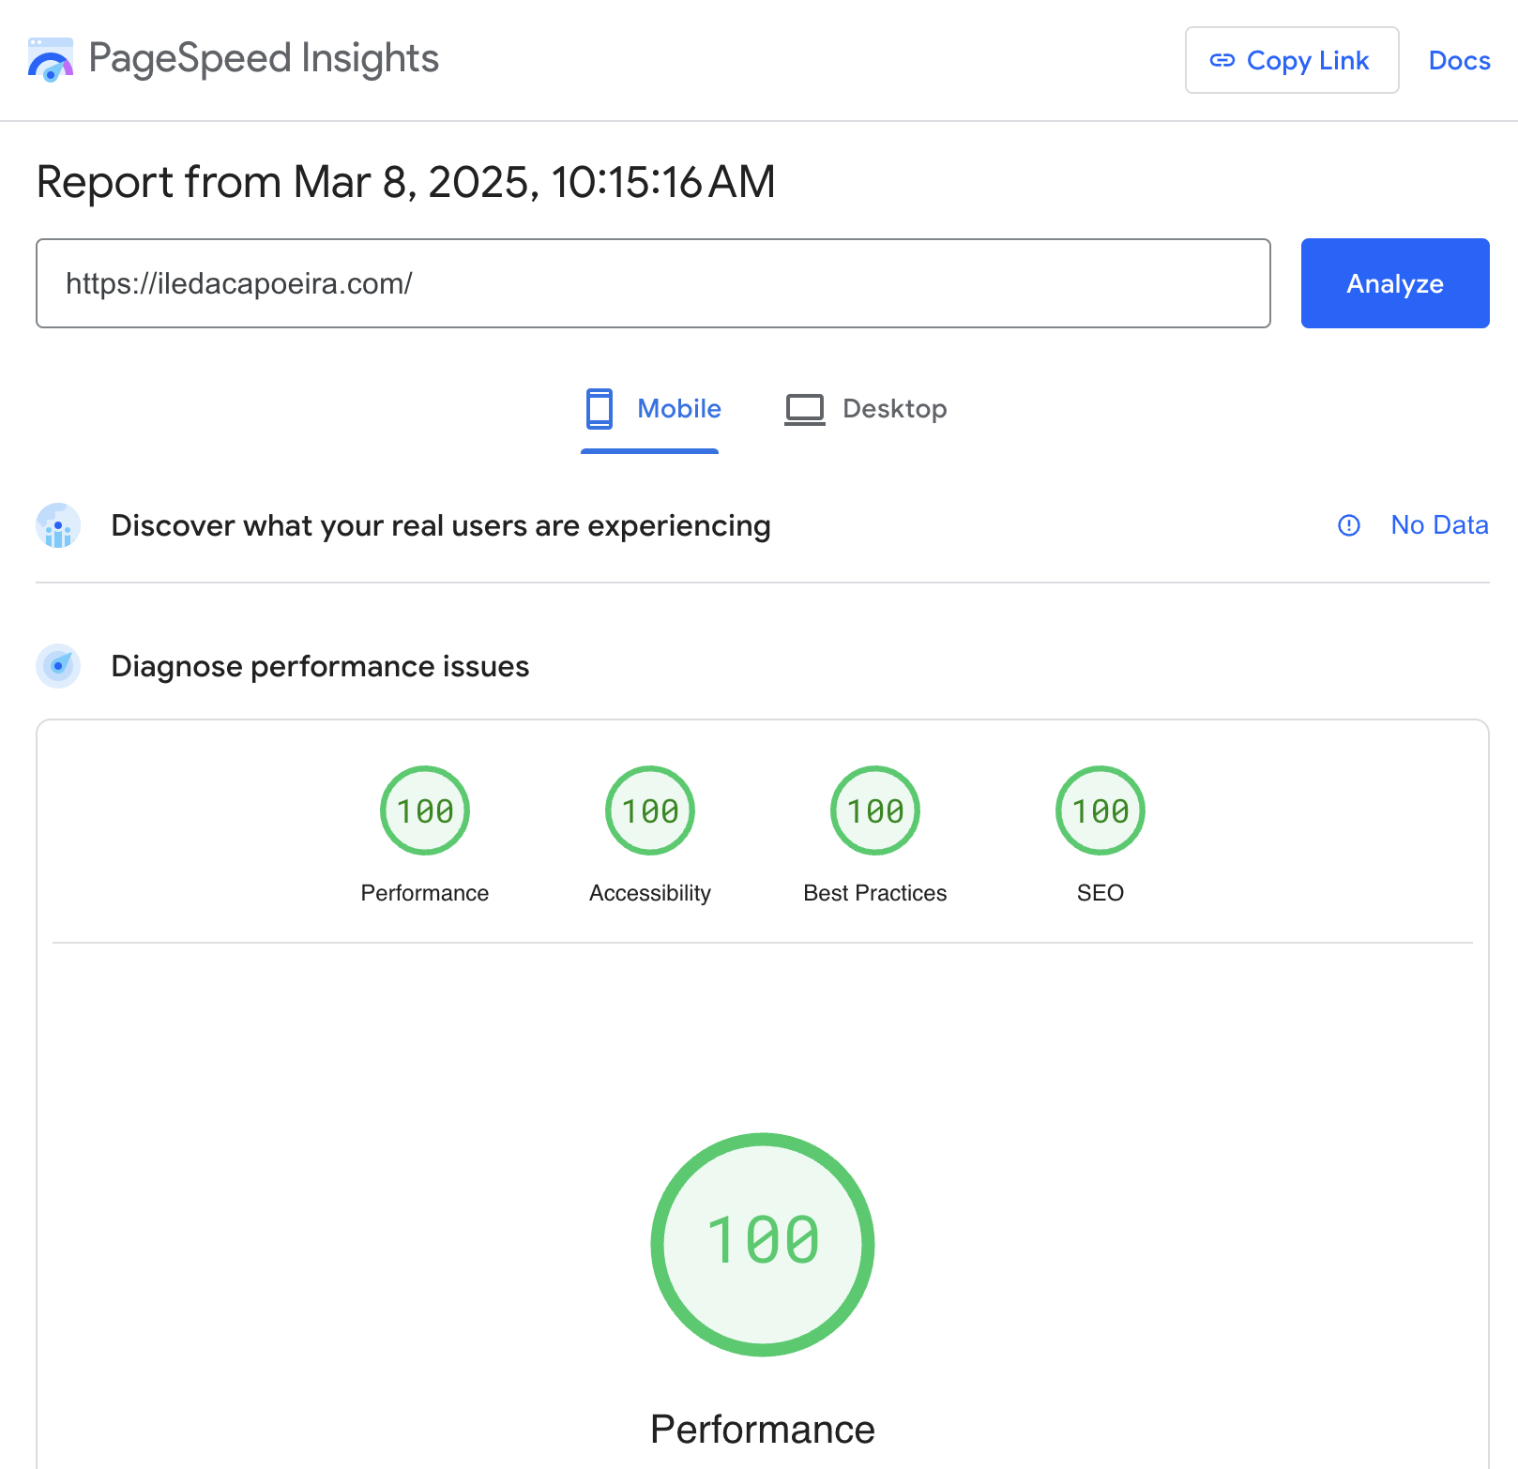Click the URL input field
This screenshot has height=1469, width=1518.
653,283
